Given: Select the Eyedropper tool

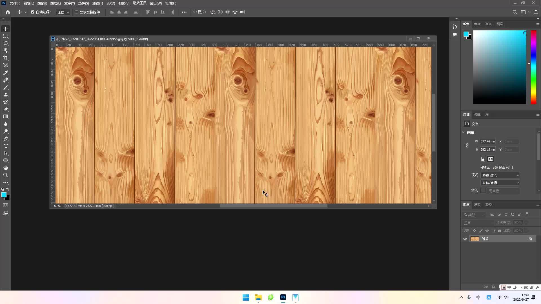Looking at the screenshot, I should tap(6, 73).
